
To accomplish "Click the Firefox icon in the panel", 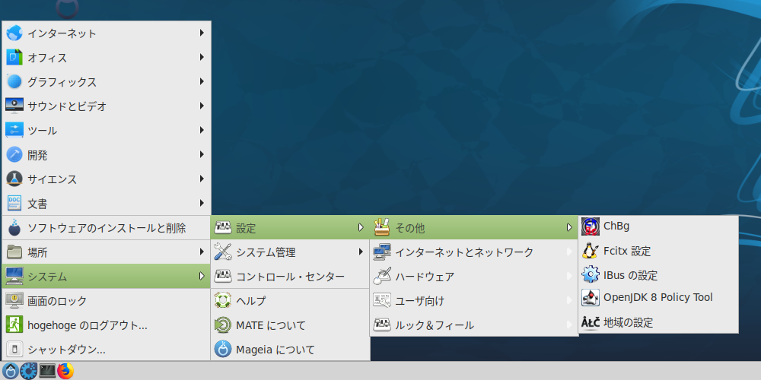I will point(65,371).
